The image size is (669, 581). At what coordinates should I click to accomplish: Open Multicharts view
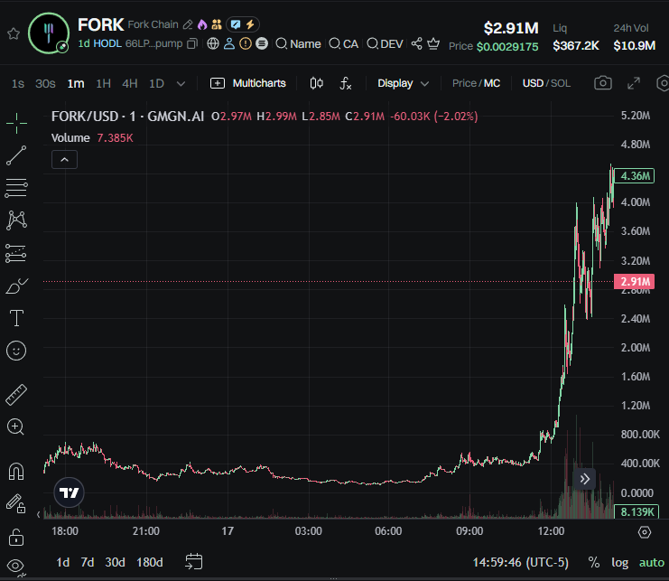[x=248, y=83]
